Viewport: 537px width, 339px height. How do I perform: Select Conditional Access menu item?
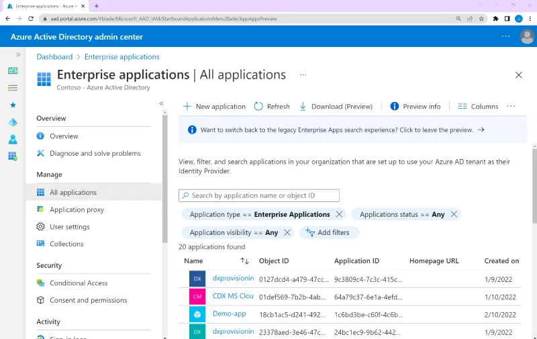coord(79,283)
